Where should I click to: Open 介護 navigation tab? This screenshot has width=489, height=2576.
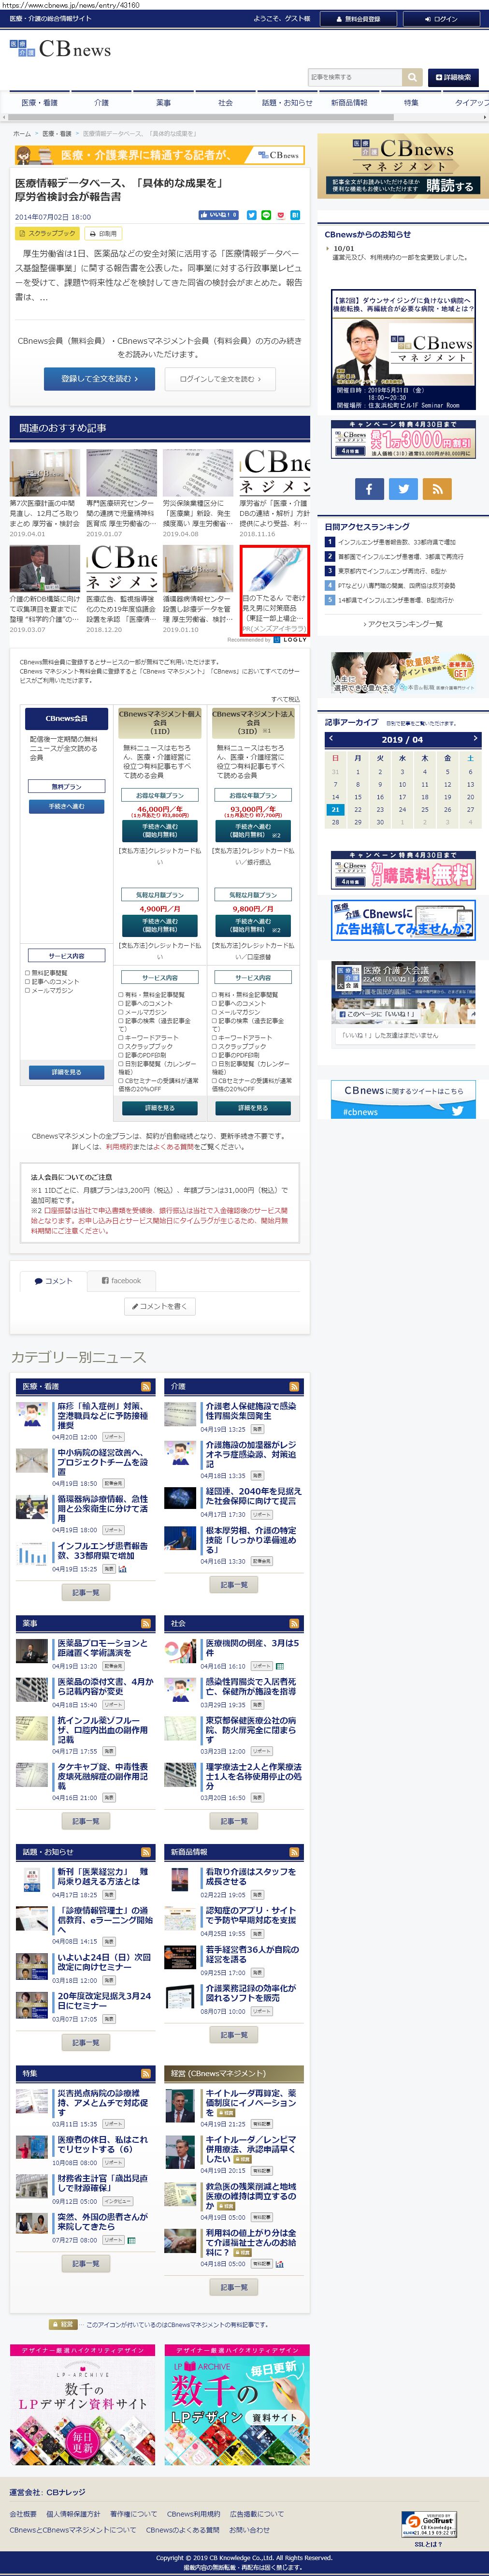pos(101,103)
